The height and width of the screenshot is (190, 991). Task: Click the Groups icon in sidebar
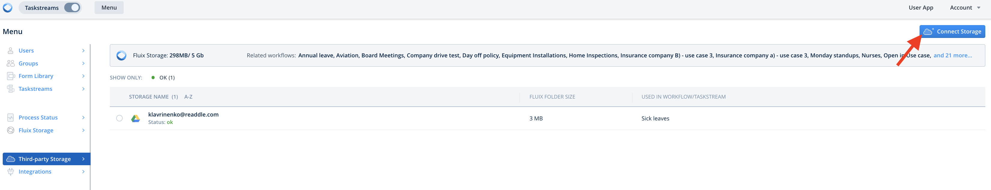[11, 64]
